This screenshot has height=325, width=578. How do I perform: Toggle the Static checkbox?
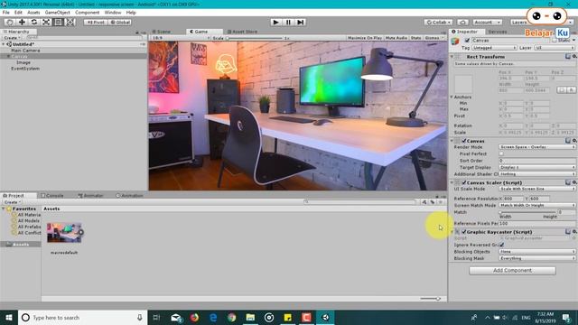554,40
